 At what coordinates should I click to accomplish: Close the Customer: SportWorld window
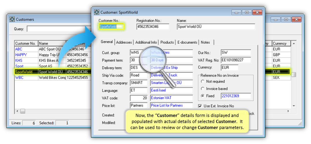pos(257,12)
